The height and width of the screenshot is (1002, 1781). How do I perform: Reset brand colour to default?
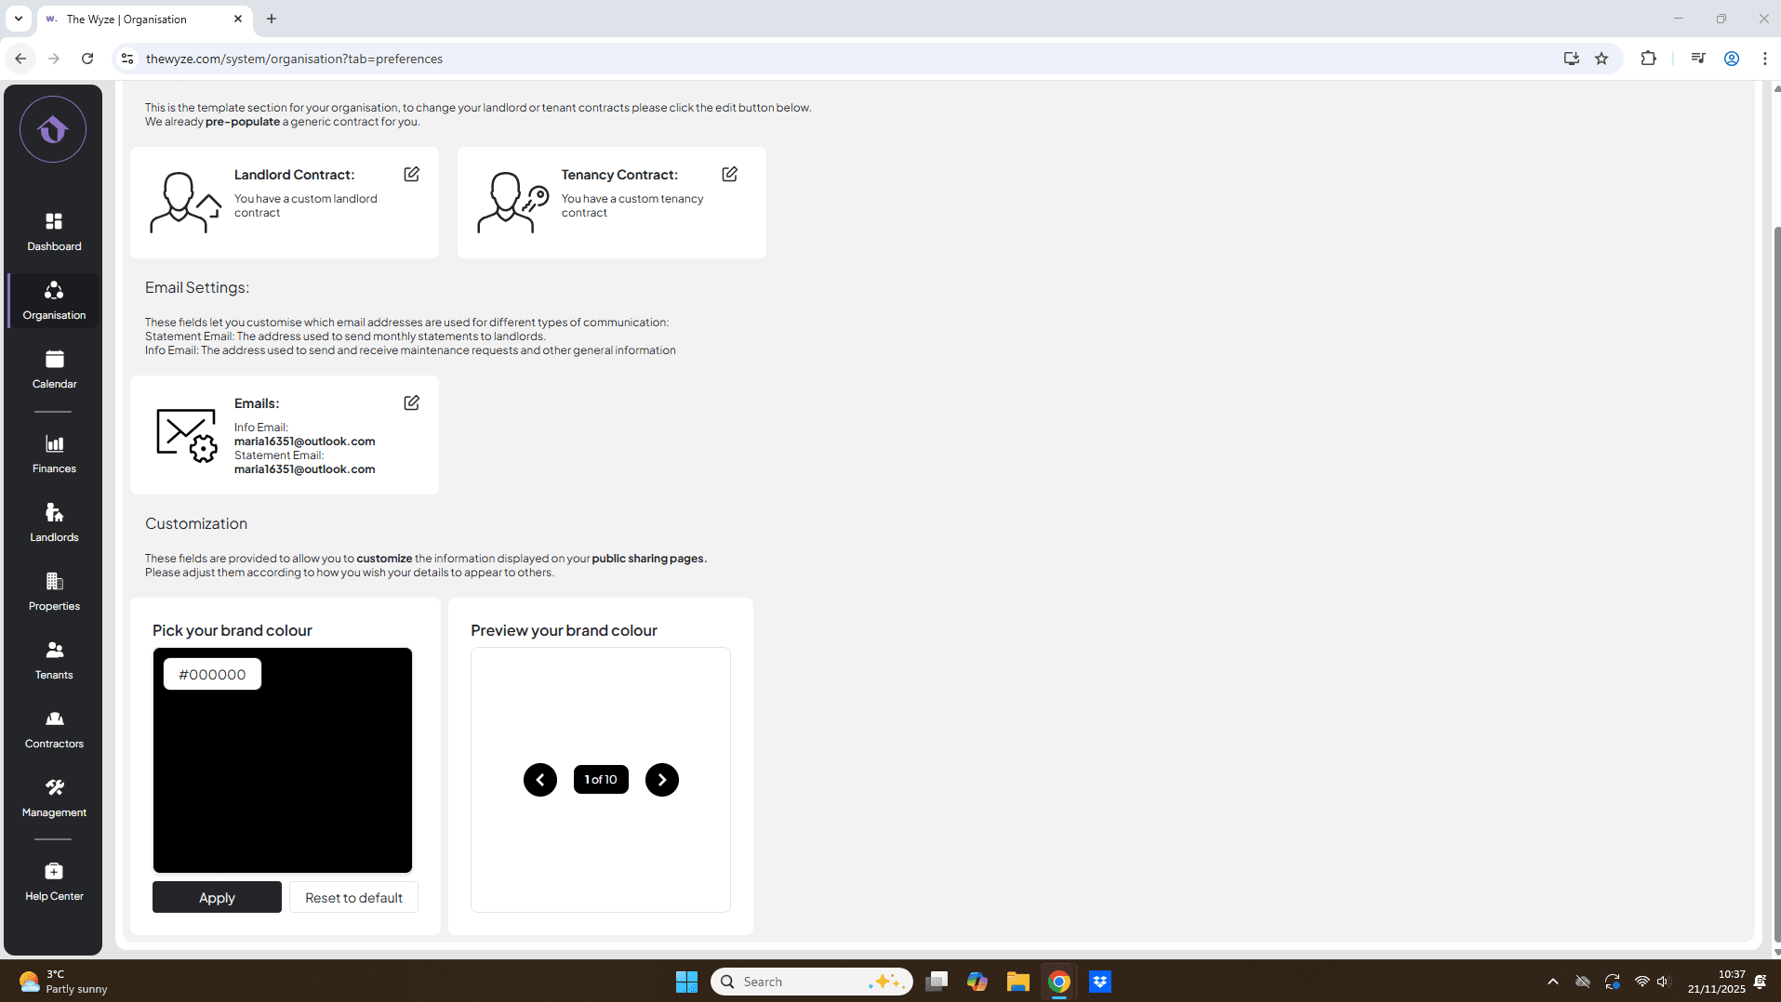352,897
